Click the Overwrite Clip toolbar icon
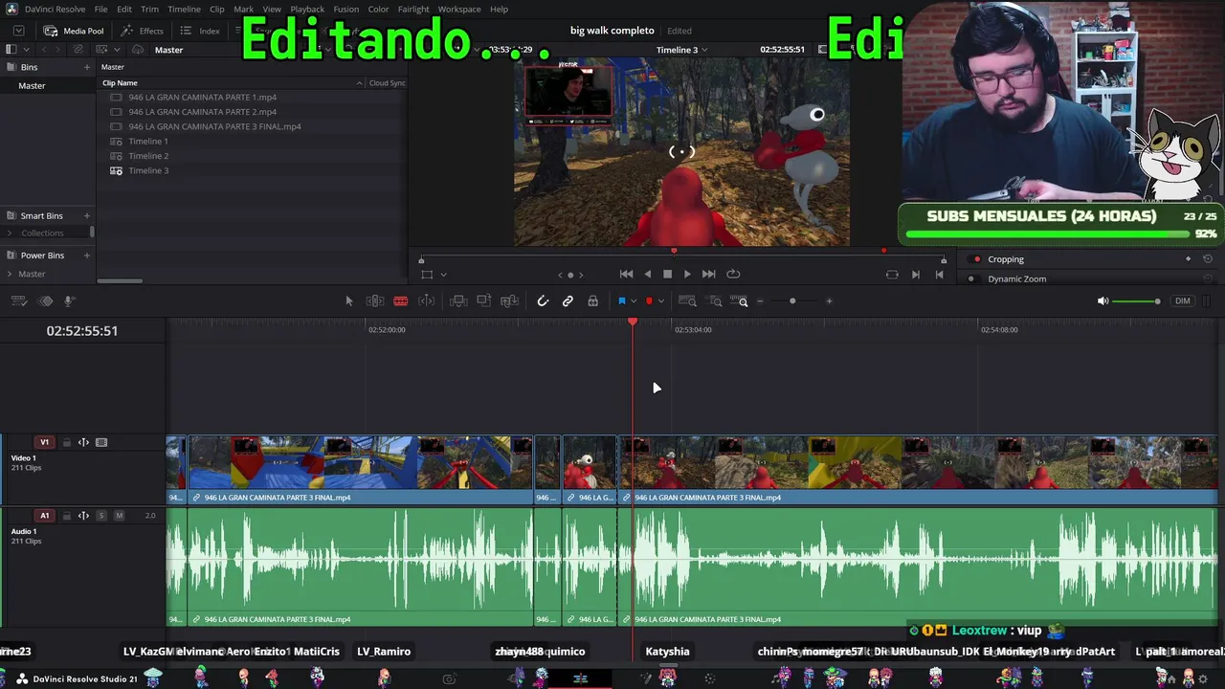 [484, 301]
